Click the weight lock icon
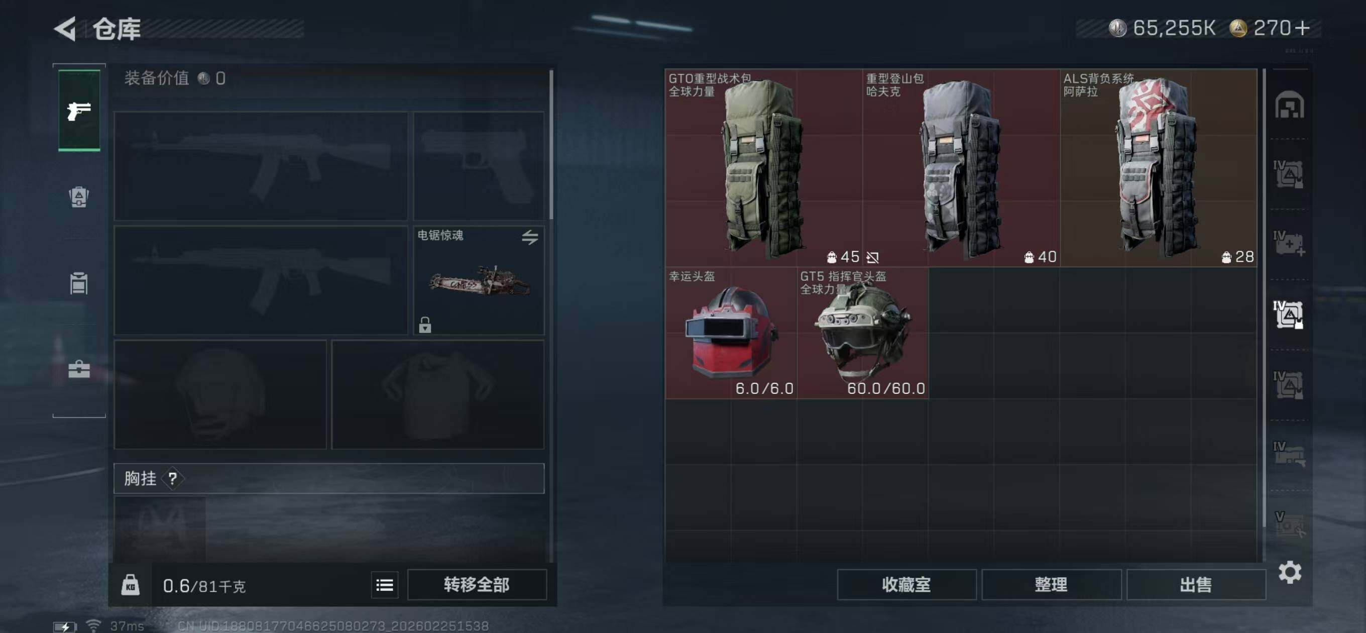Image resolution: width=1366 pixels, height=633 pixels. 130,585
